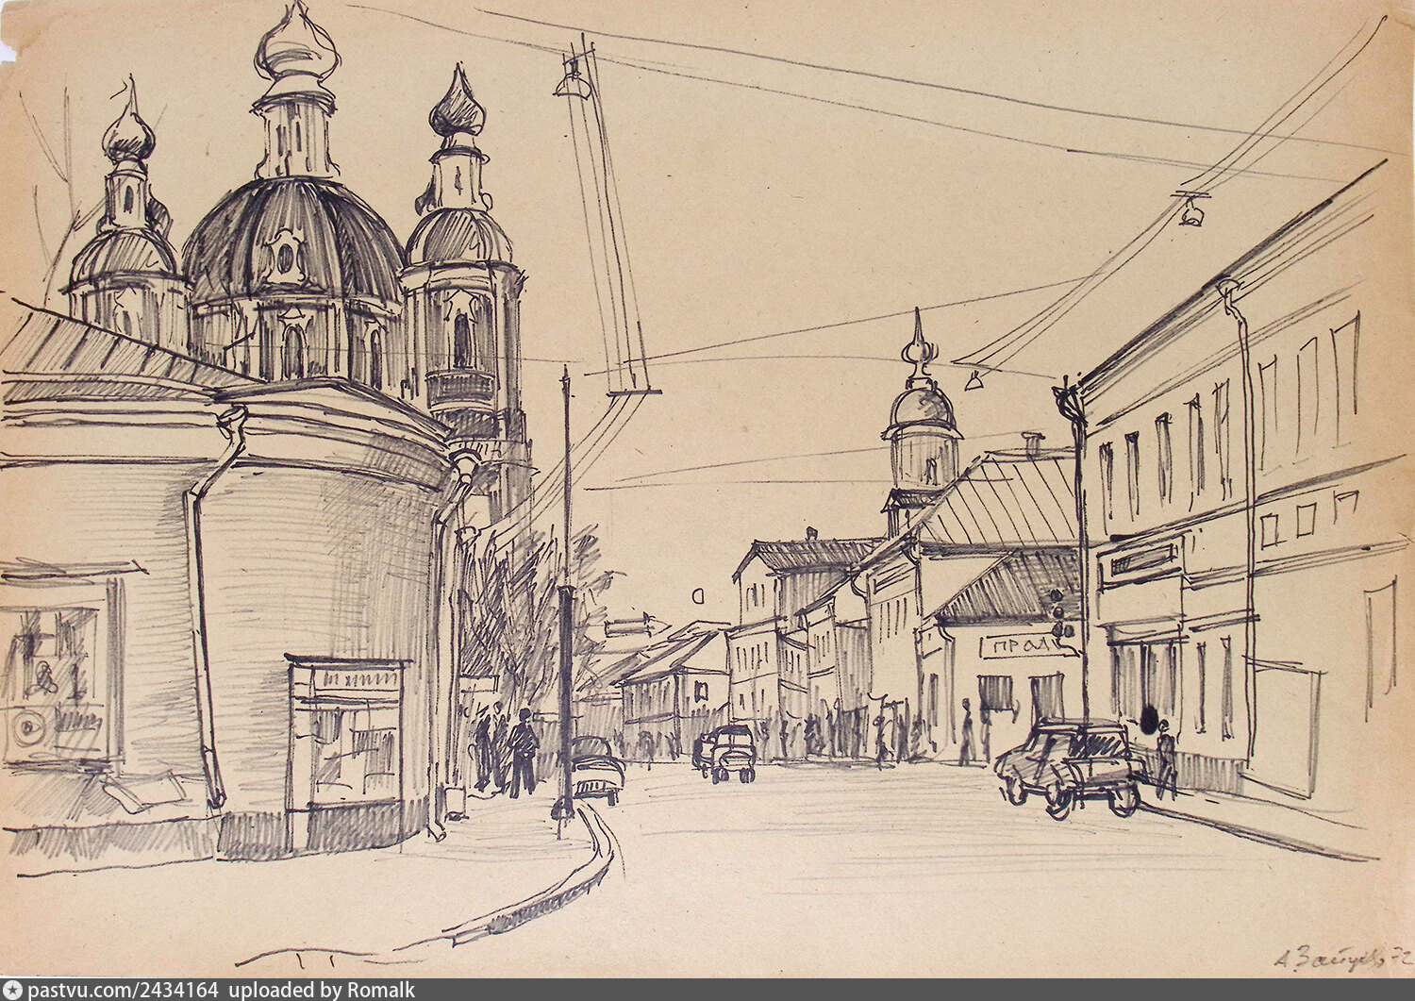Click the artist's signature in the corner
Image resolution: width=1415 pixels, height=1001 pixels.
[x=1340, y=961]
